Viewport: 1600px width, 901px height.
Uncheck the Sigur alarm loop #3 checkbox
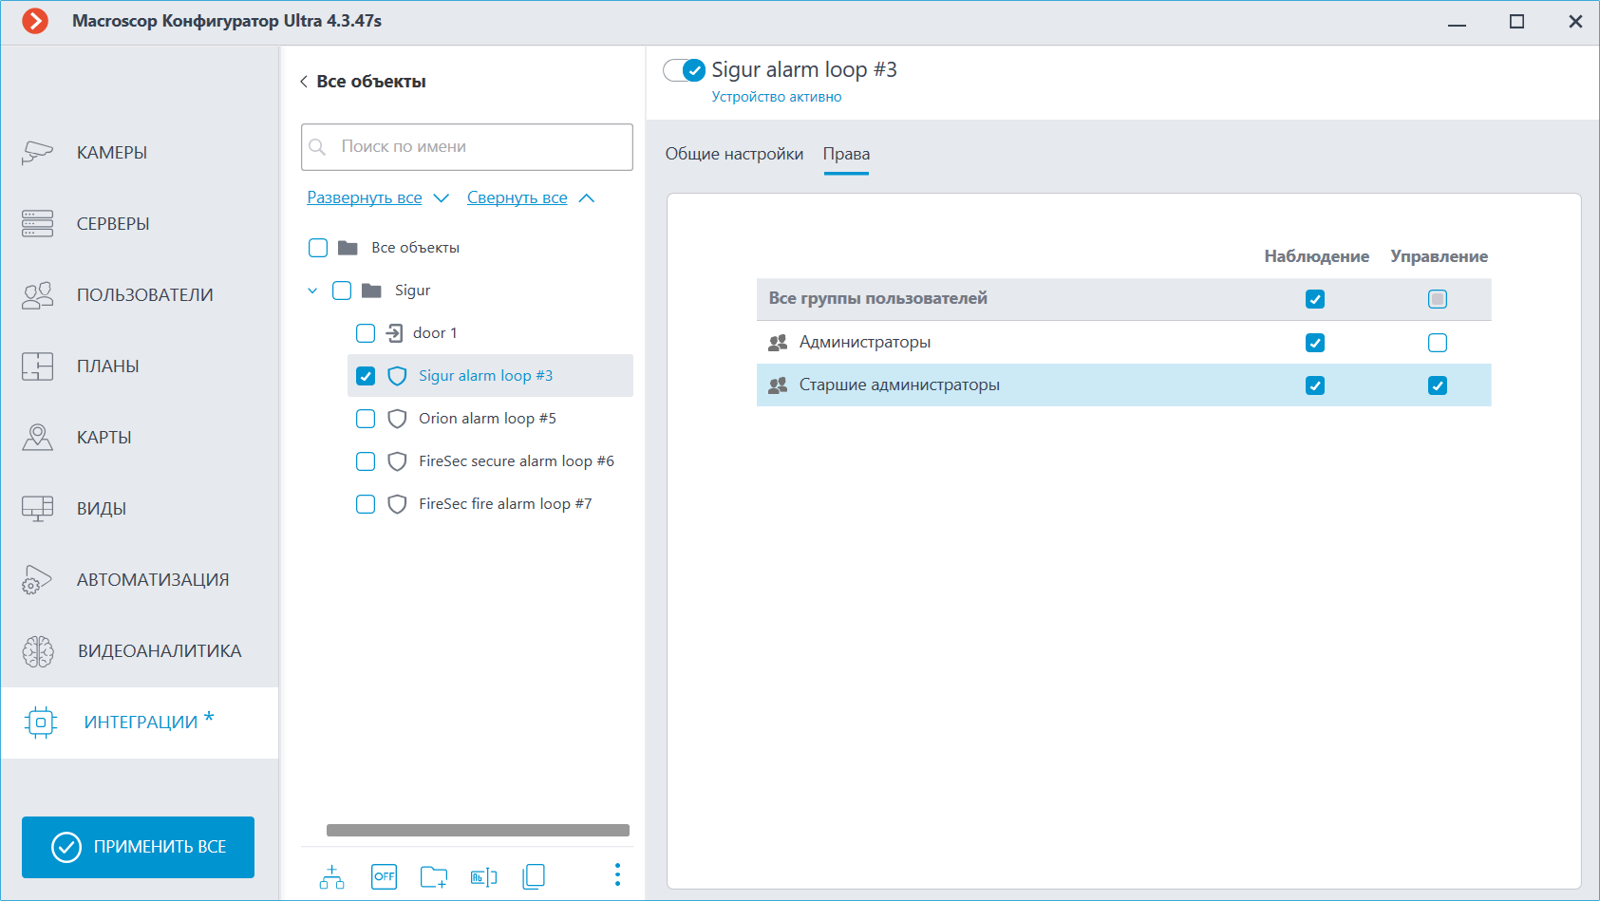pyautogui.click(x=366, y=376)
